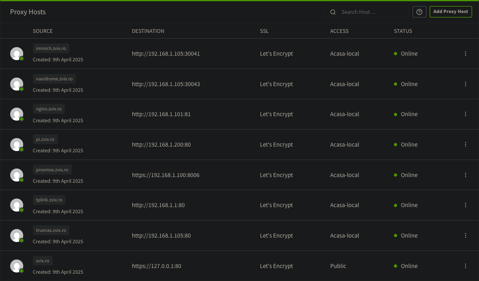
Task: Select destination https://192.168.1.100:8006
Action: [x=165, y=175]
